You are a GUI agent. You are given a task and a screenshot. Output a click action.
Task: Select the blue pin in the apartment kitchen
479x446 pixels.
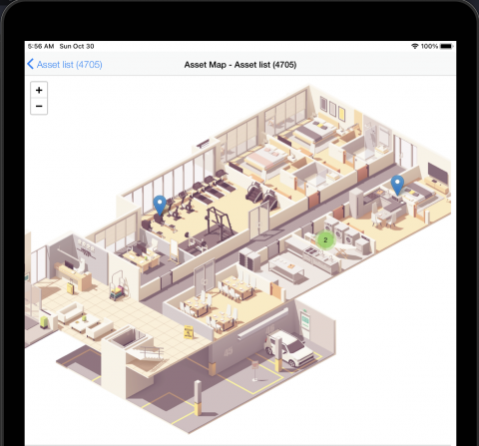pyautogui.click(x=397, y=185)
